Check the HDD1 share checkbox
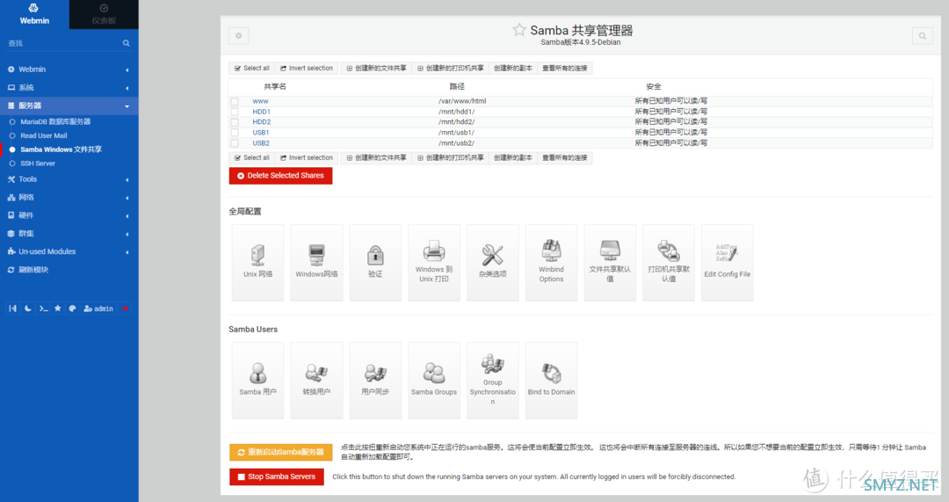 (x=235, y=112)
